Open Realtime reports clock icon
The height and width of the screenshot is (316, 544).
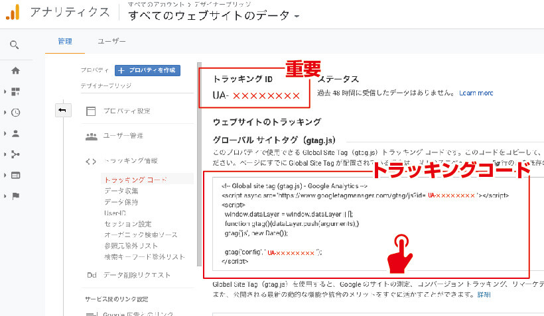[x=15, y=113]
